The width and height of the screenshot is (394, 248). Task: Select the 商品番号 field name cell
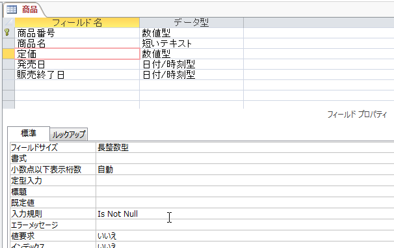77,33
